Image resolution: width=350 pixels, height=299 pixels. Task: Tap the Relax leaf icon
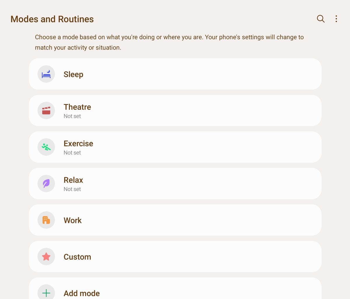pos(46,183)
